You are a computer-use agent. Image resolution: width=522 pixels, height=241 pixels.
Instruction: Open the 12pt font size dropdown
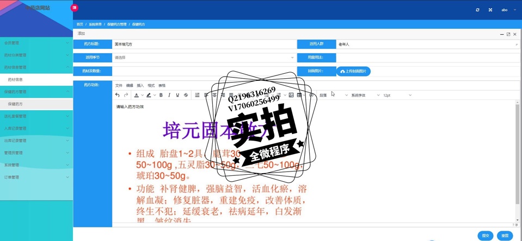pos(397,95)
